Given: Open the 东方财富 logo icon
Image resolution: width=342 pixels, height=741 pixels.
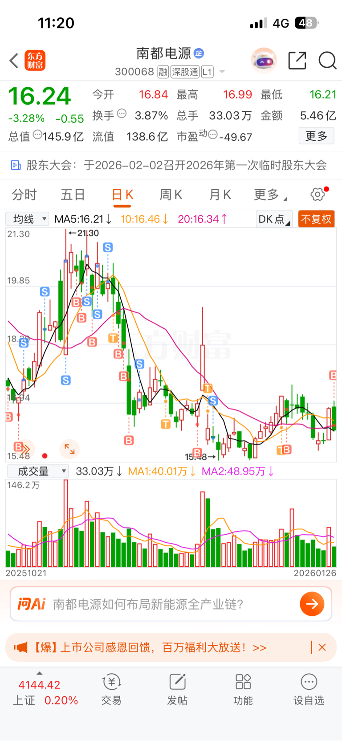Looking at the screenshot, I should (35, 61).
